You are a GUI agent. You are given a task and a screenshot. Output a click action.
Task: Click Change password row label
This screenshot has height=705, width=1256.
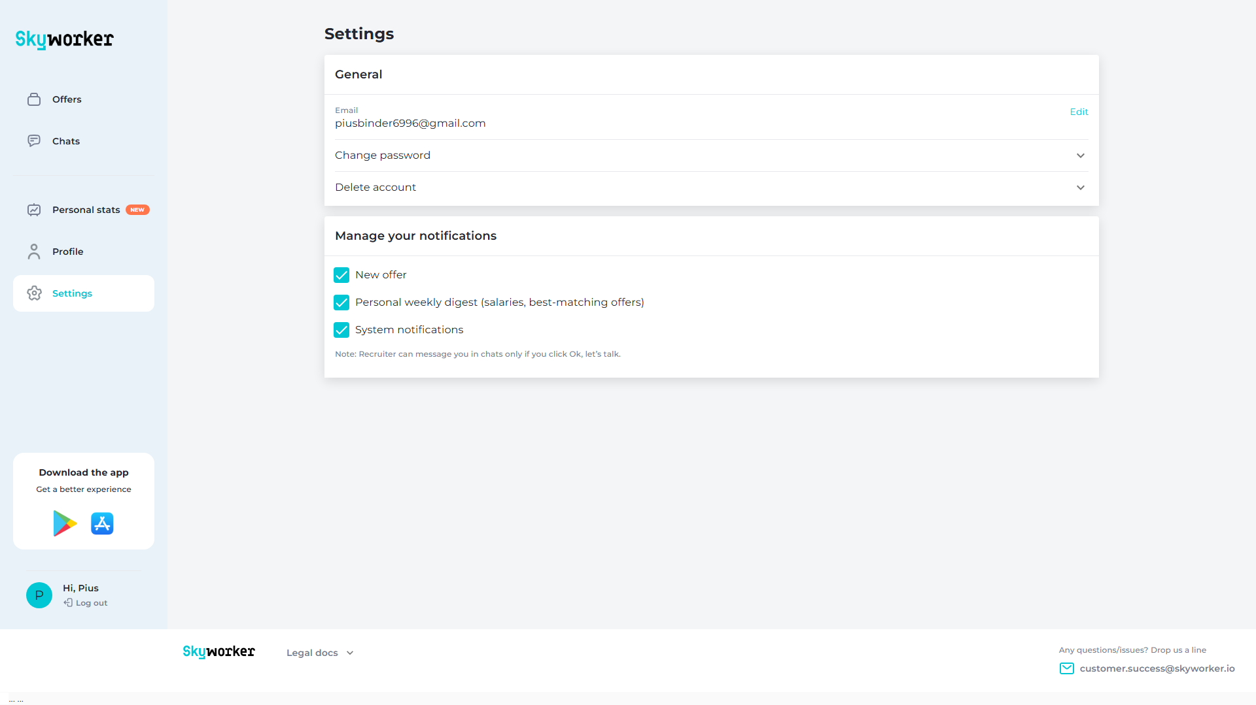click(x=383, y=156)
